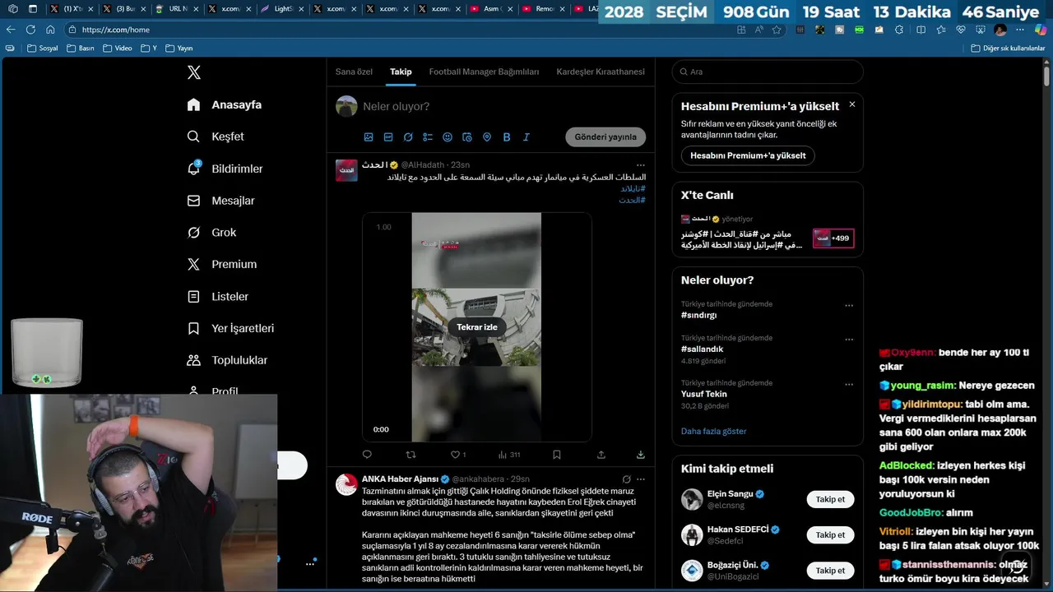The image size is (1053, 592).
Task: View analytics showing 311 views
Action: coord(509,455)
